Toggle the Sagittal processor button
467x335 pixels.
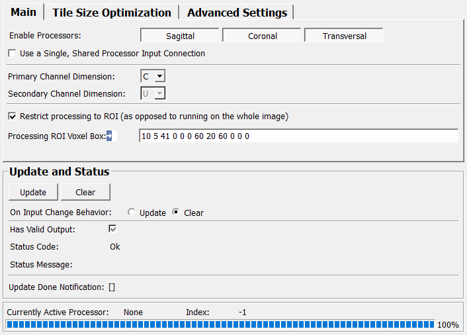[x=180, y=36]
